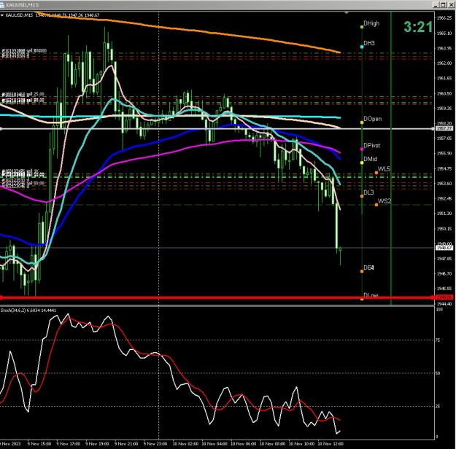This screenshot has height=449, width=456.
Task: Select the DMid level label
Action: pyautogui.click(x=370, y=159)
